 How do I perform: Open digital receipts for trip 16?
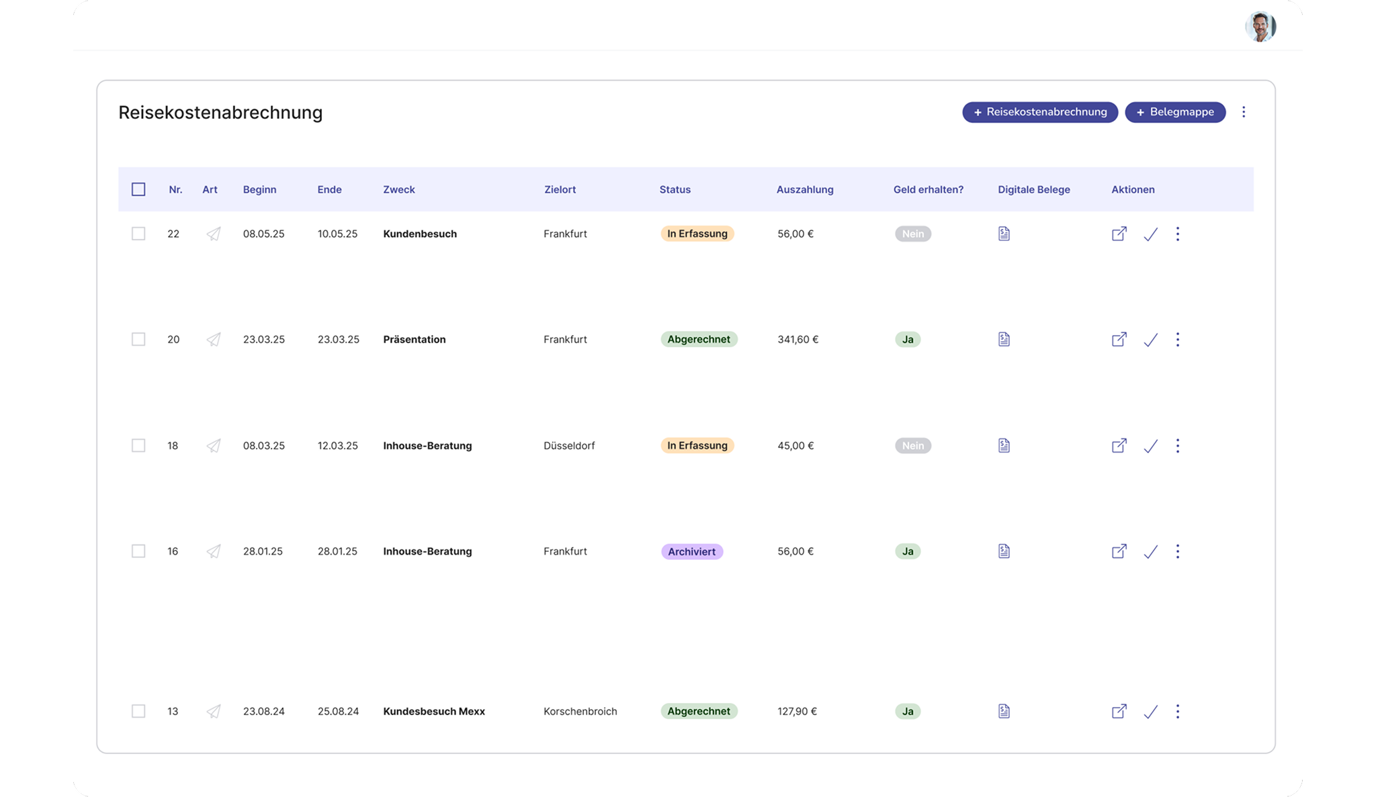click(x=1004, y=551)
